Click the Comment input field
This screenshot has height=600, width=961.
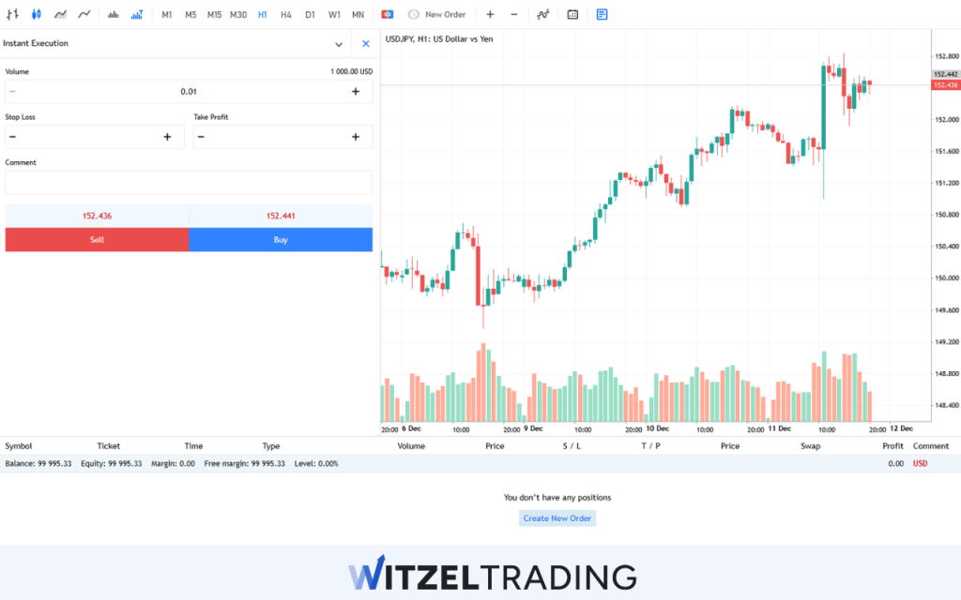(x=188, y=182)
